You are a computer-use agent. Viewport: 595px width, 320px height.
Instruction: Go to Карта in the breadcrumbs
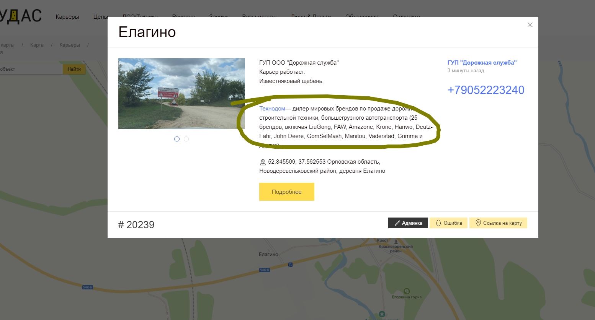pyautogui.click(x=37, y=45)
